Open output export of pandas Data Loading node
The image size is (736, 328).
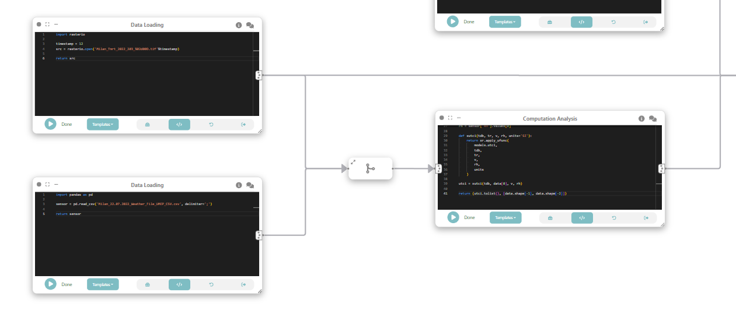[x=243, y=284]
